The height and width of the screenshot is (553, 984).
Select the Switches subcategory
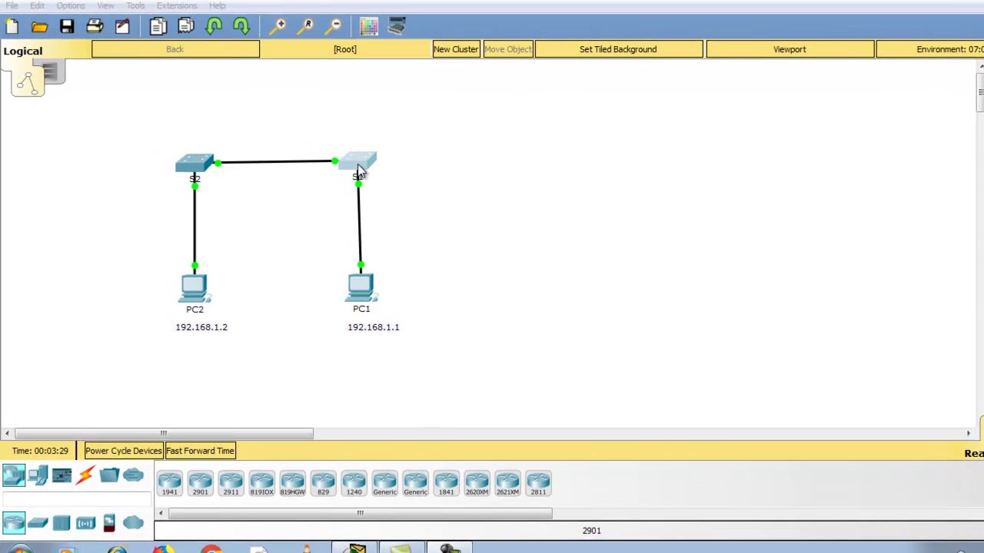[x=38, y=523]
